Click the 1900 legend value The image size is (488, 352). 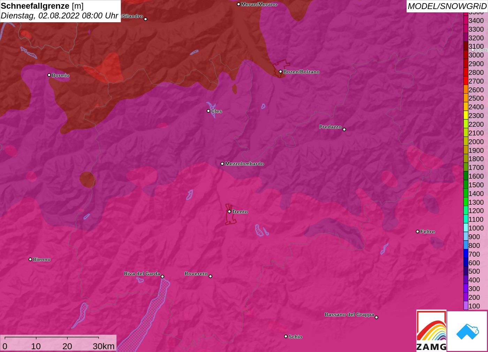(x=476, y=150)
